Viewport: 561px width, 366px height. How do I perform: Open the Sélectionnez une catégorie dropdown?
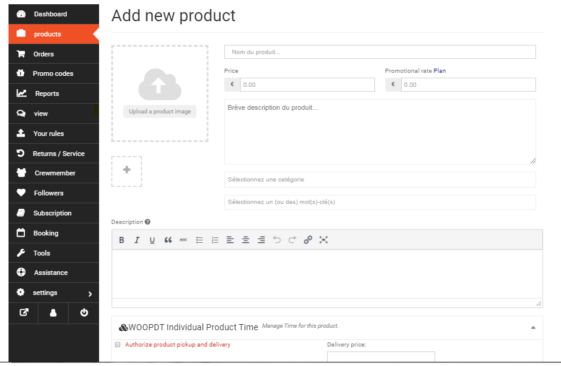(x=380, y=180)
